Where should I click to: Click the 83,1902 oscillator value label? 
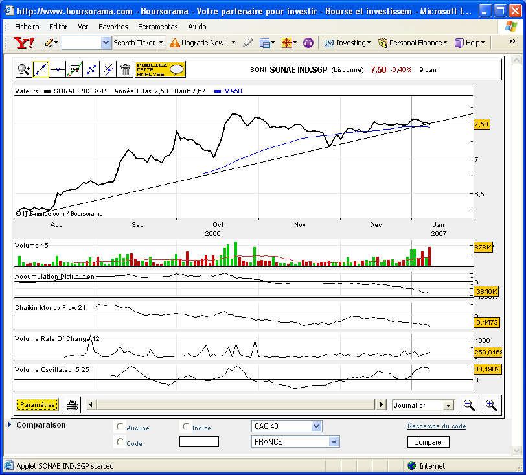click(x=487, y=369)
